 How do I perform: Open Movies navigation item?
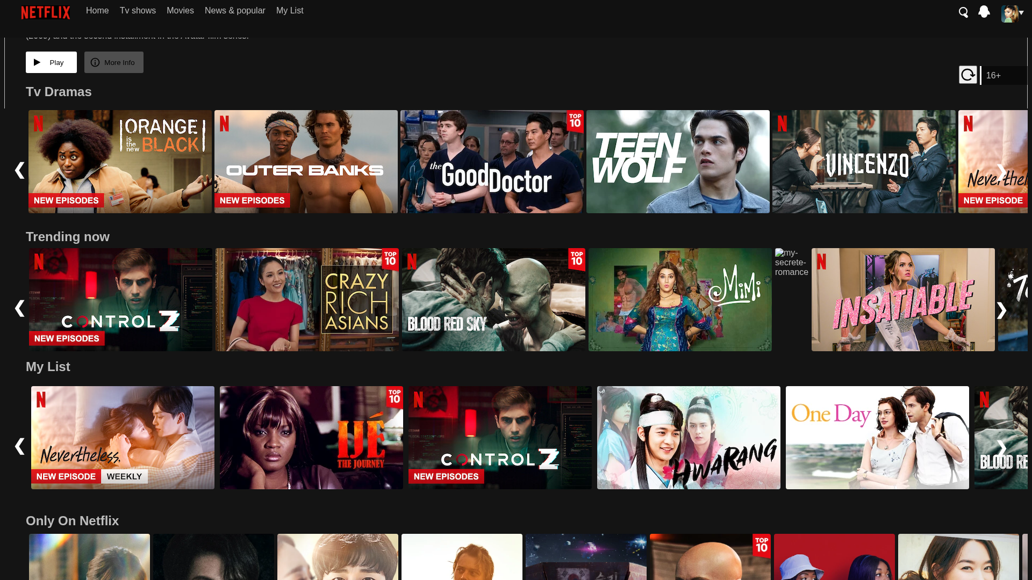point(180,11)
